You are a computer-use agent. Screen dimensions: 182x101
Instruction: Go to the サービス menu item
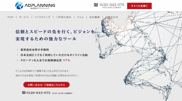click(x=24, y=17)
